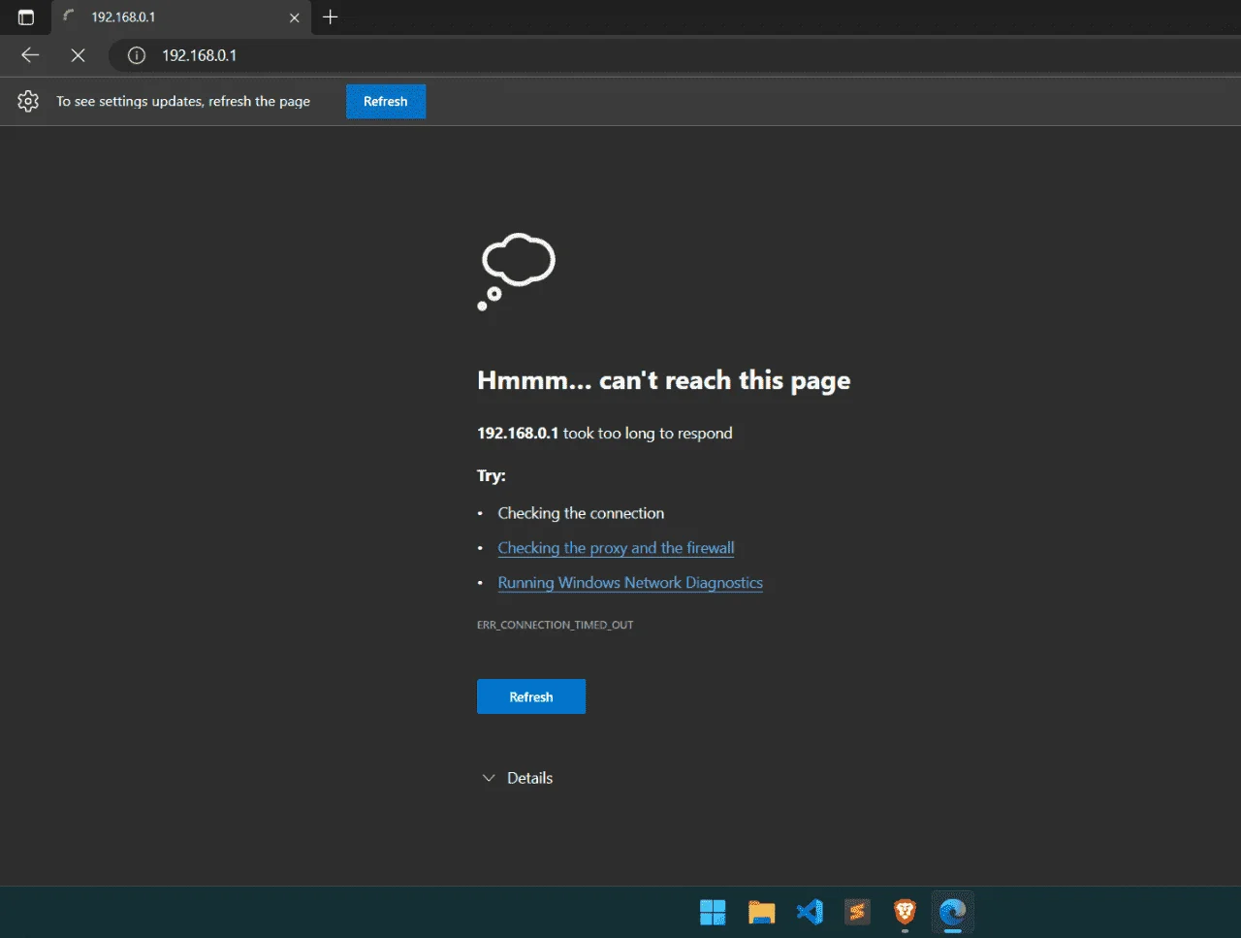1241x938 pixels.
Task: Expand the Details section
Action: [x=518, y=778]
